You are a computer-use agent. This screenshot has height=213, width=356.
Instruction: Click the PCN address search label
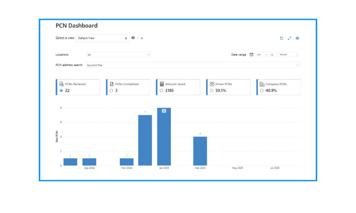pyautogui.click(x=69, y=65)
